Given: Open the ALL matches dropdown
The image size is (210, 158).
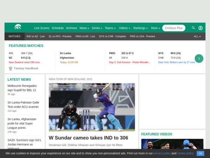Looking at the screenshot, I should coord(197,37).
